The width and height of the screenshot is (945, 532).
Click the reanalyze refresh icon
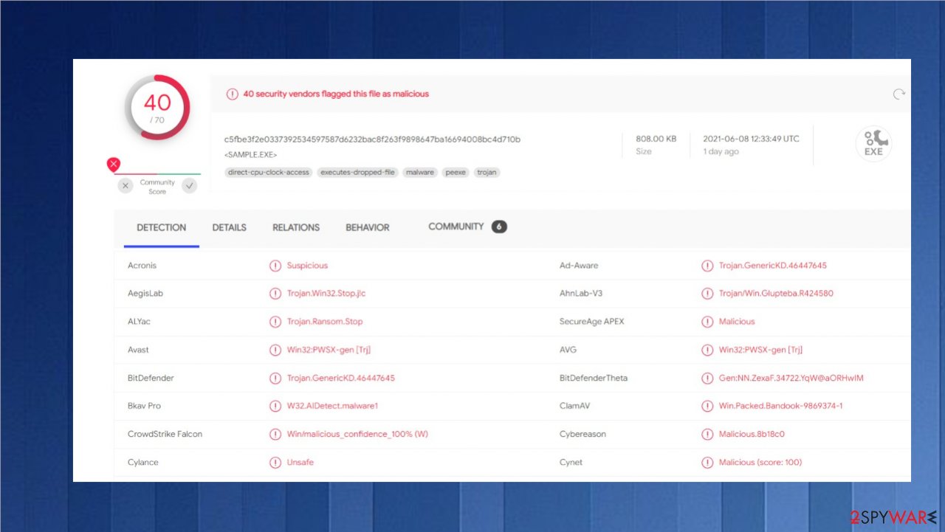898,94
